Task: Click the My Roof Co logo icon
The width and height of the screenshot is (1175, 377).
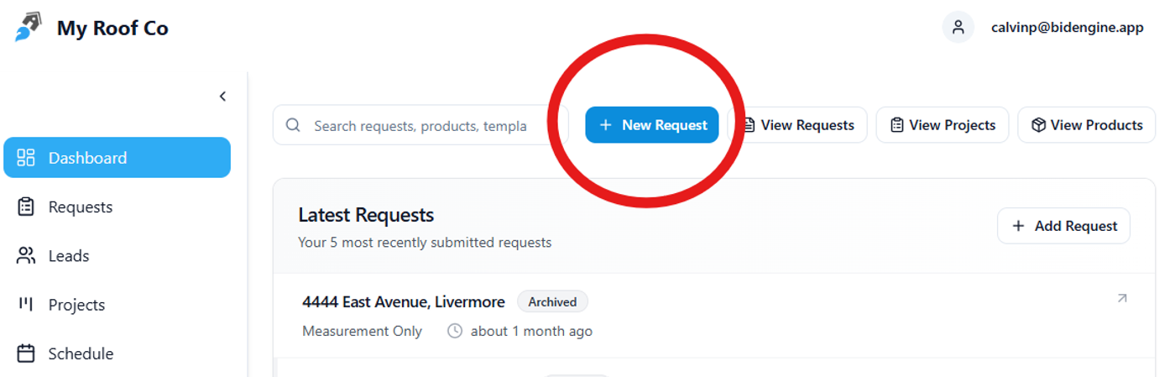Action: tap(28, 28)
